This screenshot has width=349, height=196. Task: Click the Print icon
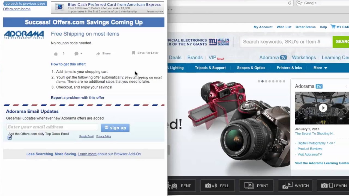(x=249, y=186)
